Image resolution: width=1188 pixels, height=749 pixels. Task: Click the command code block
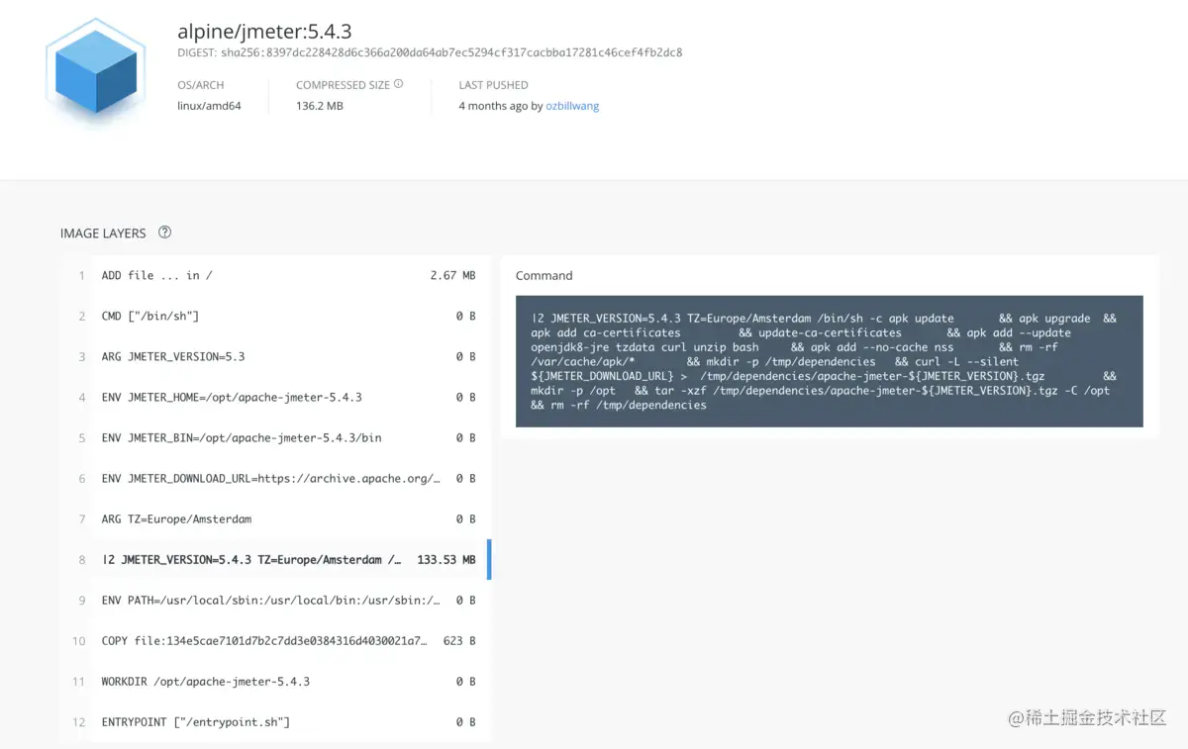click(829, 361)
